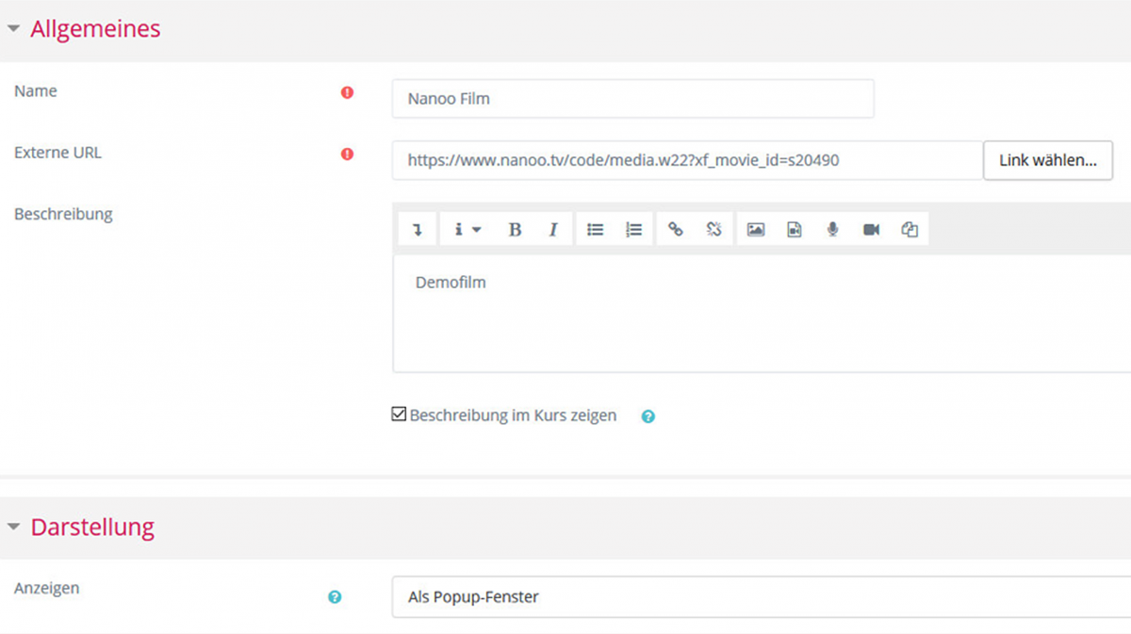
Task: Expand the editor toolbar with the arrow button
Action: click(x=418, y=229)
